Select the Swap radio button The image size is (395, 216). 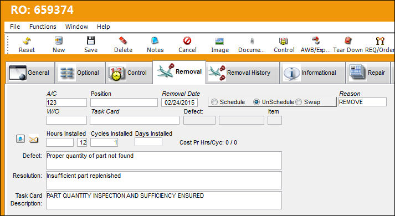point(299,102)
